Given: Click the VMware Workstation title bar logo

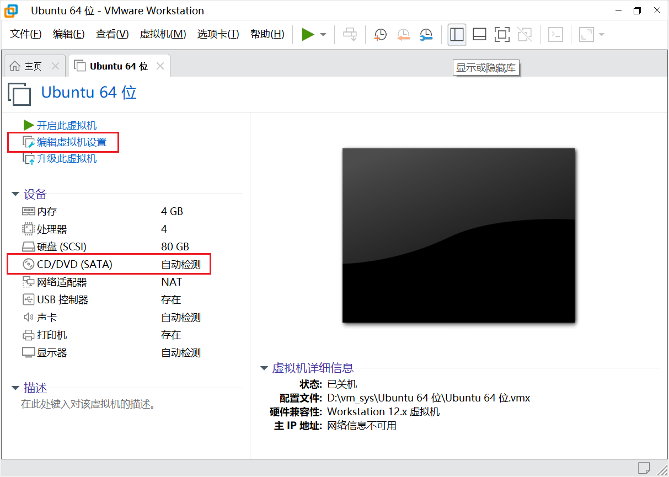Looking at the screenshot, I should click(x=11, y=10).
